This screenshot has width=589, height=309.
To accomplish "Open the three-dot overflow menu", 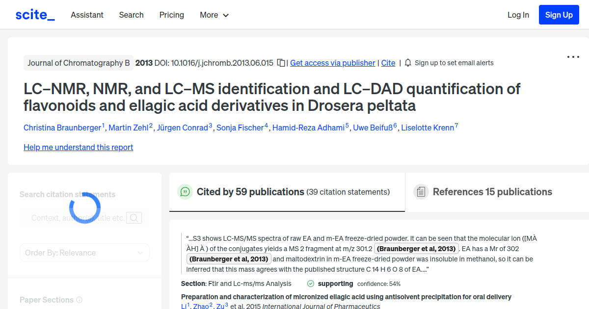I will click(x=573, y=57).
